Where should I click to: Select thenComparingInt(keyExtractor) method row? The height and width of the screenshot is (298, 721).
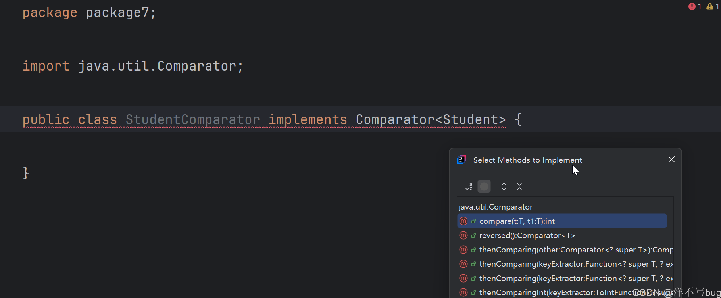pyautogui.click(x=565, y=292)
